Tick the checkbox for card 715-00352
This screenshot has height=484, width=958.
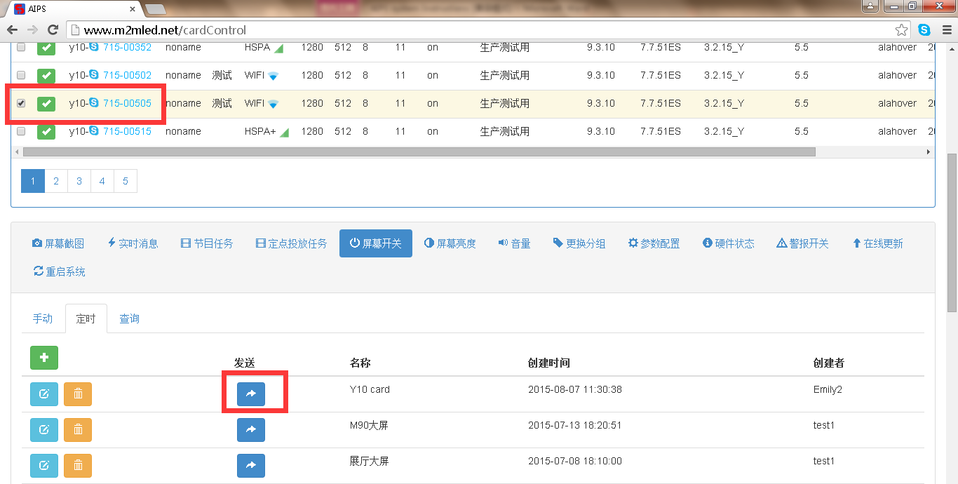[x=21, y=48]
